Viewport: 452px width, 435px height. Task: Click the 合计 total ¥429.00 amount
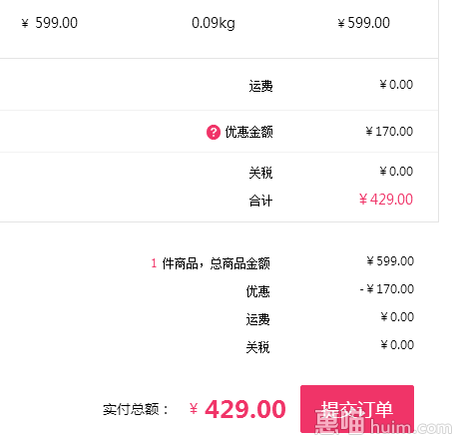[x=386, y=200]
